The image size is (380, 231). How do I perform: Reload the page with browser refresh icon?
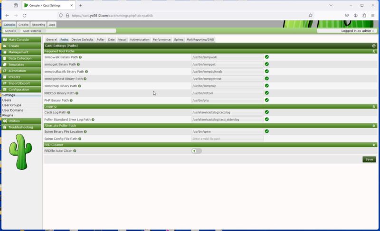pos(25,16)
